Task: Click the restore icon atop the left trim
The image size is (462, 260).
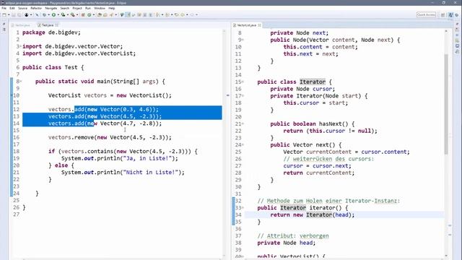Action: coord(4,25)
